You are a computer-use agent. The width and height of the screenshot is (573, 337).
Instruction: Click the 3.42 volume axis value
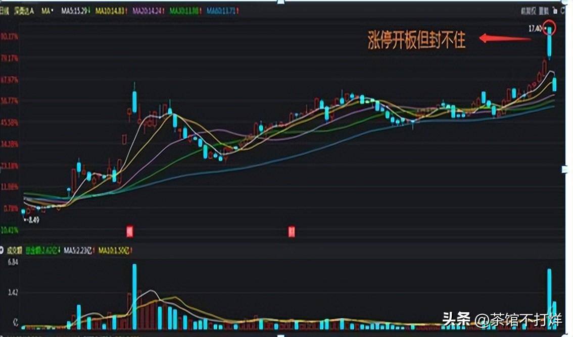click(13, 292)
